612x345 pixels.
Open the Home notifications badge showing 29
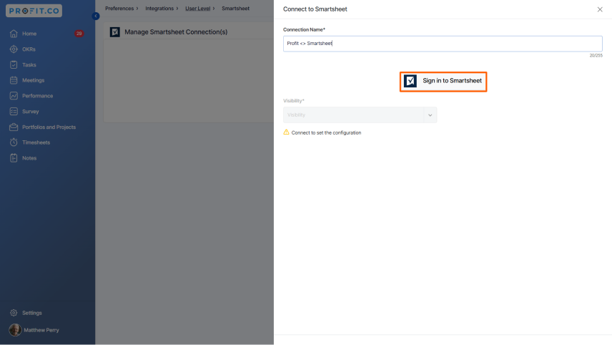tap(79, 34)
